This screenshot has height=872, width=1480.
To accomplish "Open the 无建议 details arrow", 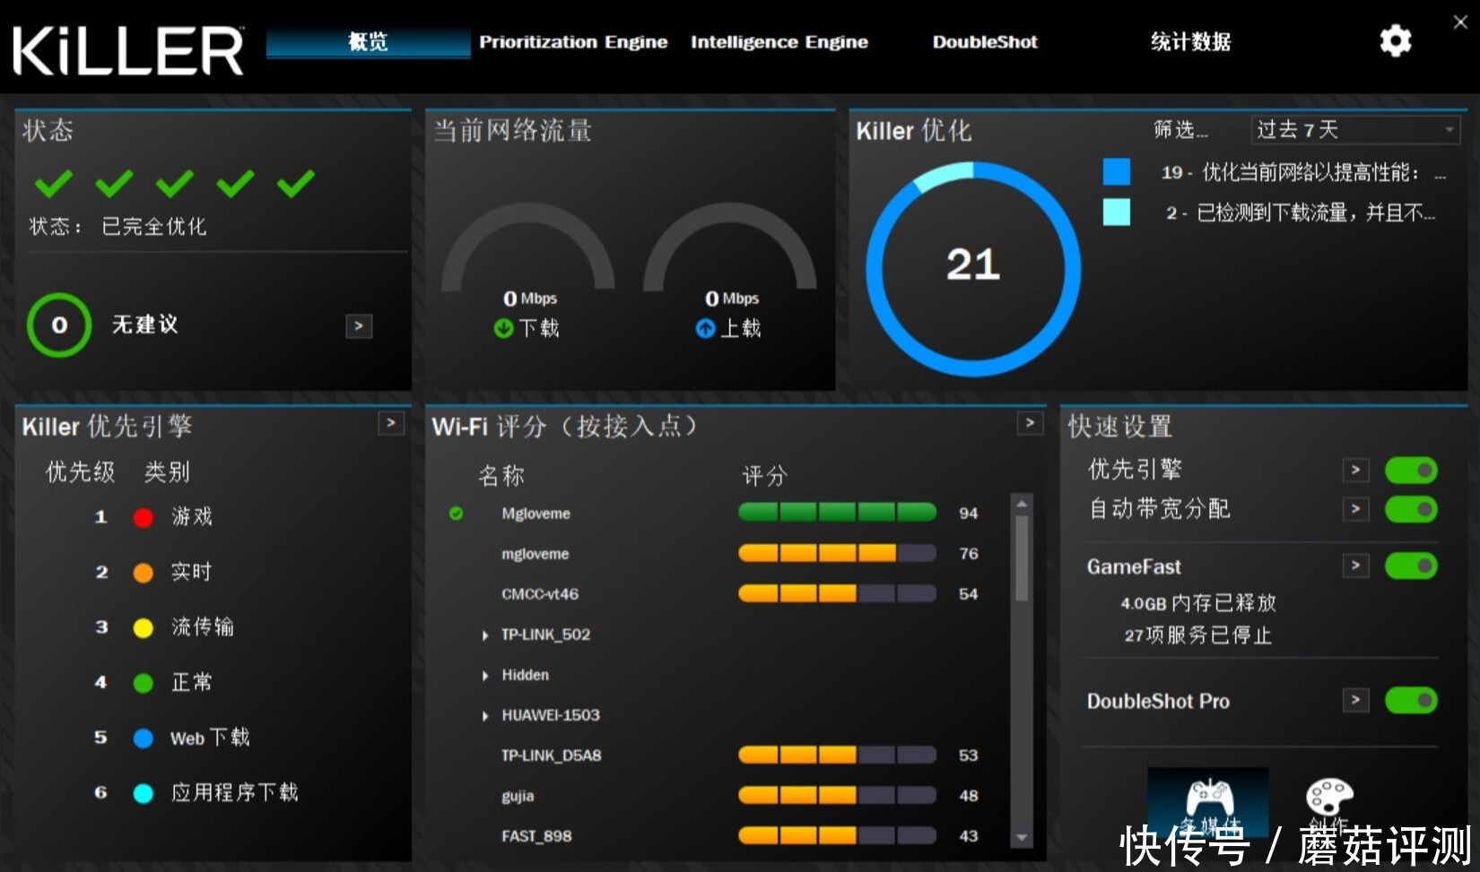I will pos(359,326).
